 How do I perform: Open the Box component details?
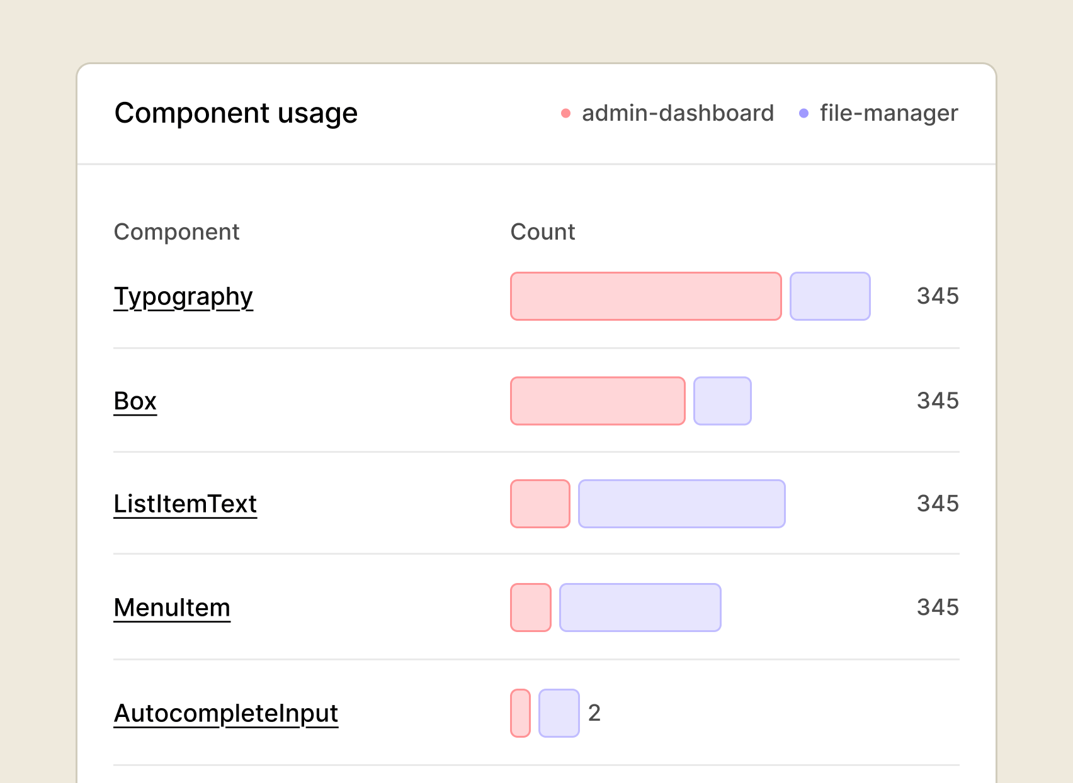click(x=134, y=401)
